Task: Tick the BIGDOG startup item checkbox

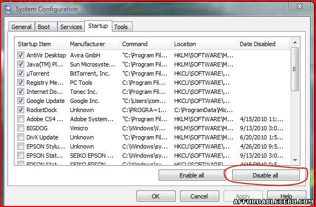Action: [20, 128]
